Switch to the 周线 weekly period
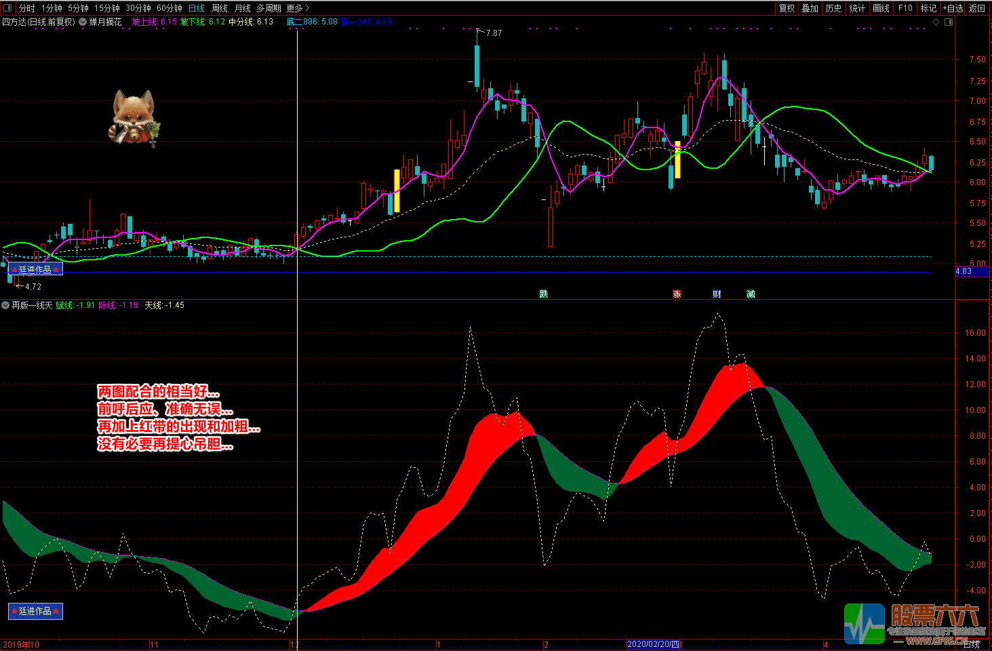The width and height of the screenshot is (992, 651). [220, 8]
